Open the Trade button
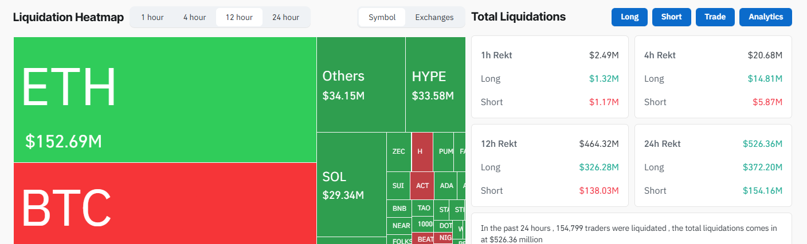The width and height of the screenshot is (807, 244). click(x=715, y=17)
